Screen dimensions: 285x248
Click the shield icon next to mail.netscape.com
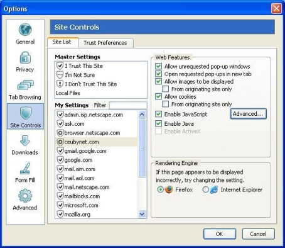[60, 187]
